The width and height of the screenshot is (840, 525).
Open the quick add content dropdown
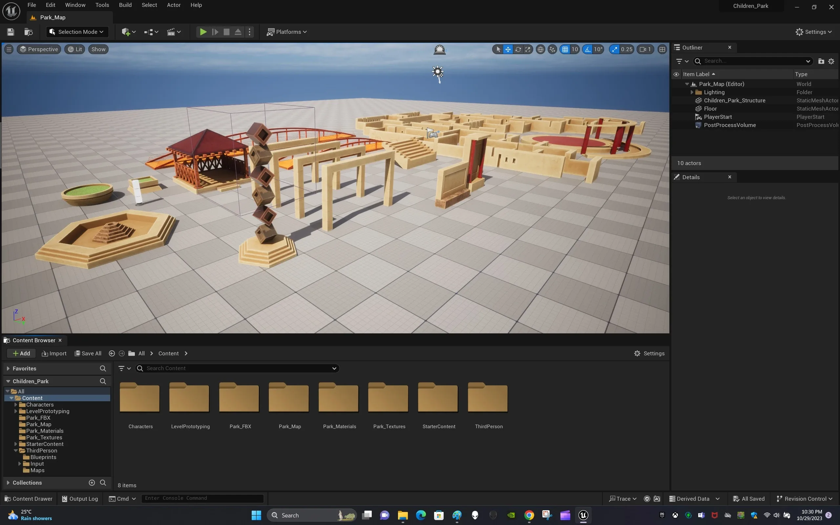(x=128, y=32)
